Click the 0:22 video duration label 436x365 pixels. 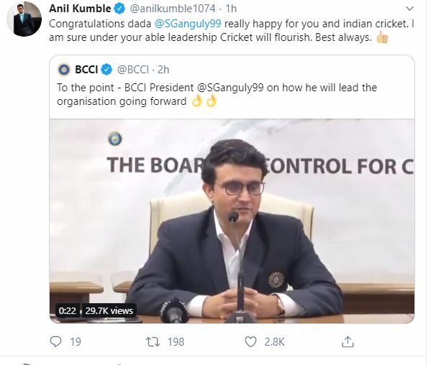pos(68,310)
